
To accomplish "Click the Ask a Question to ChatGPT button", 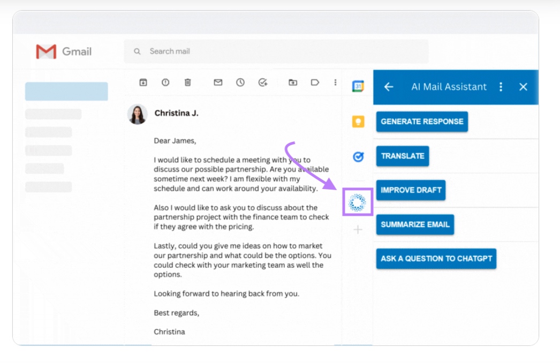I will (x=436, y=259).
